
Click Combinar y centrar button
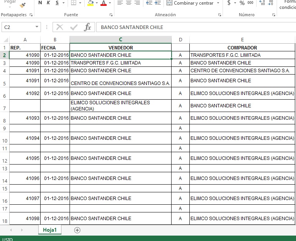point(190,3)
